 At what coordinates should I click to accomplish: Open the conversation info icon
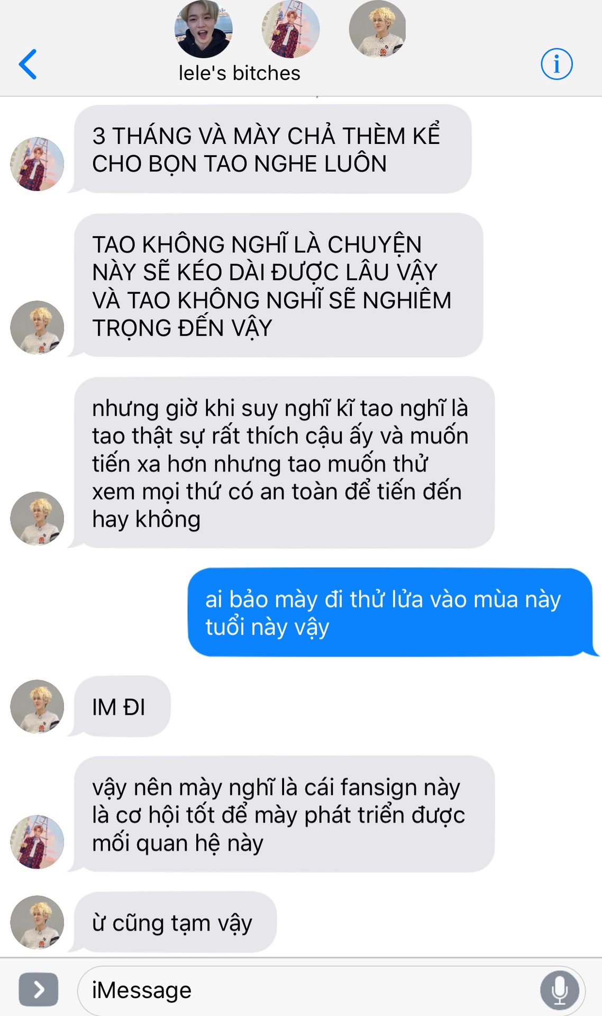[x=557, y=64]
